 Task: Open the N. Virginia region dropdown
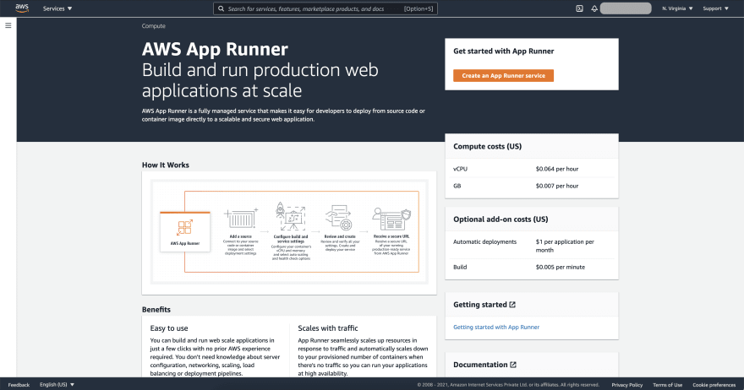click(677, 8)
